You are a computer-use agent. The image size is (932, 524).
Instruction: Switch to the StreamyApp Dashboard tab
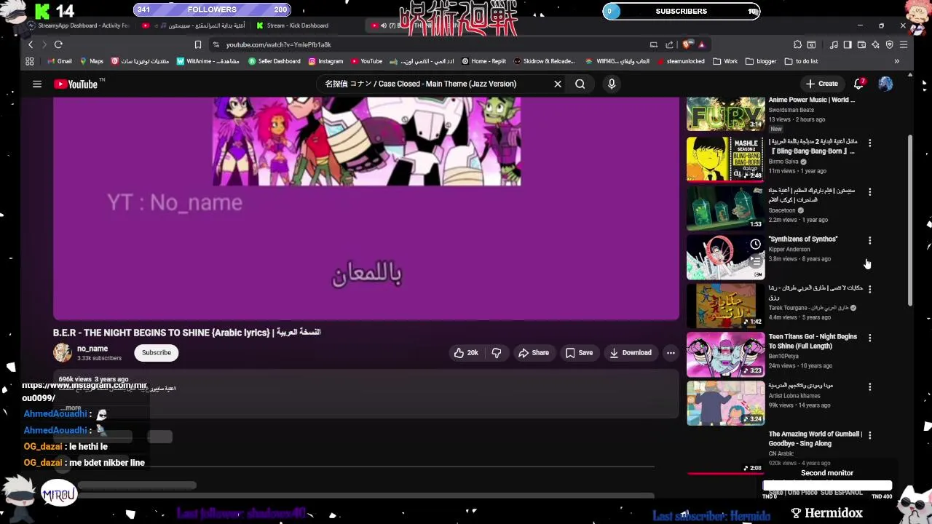pyautogui.click(x=79, y=25)
